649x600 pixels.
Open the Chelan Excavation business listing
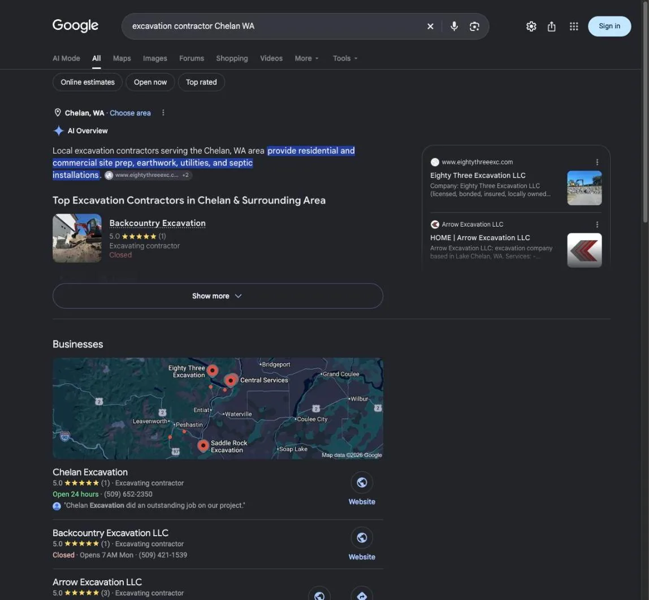pos(90,472)
